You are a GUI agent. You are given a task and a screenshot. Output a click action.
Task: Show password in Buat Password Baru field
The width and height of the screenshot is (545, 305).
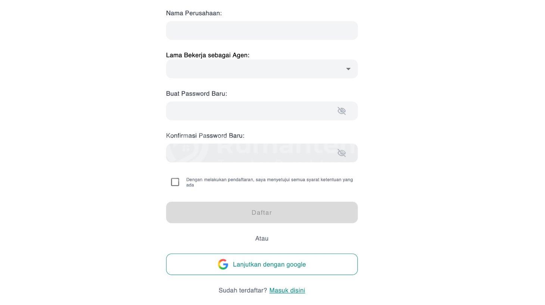(342, 111)
